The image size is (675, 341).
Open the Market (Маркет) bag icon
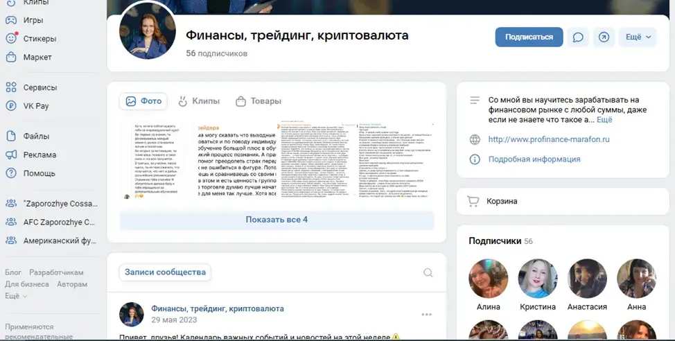tap(11, 57)
